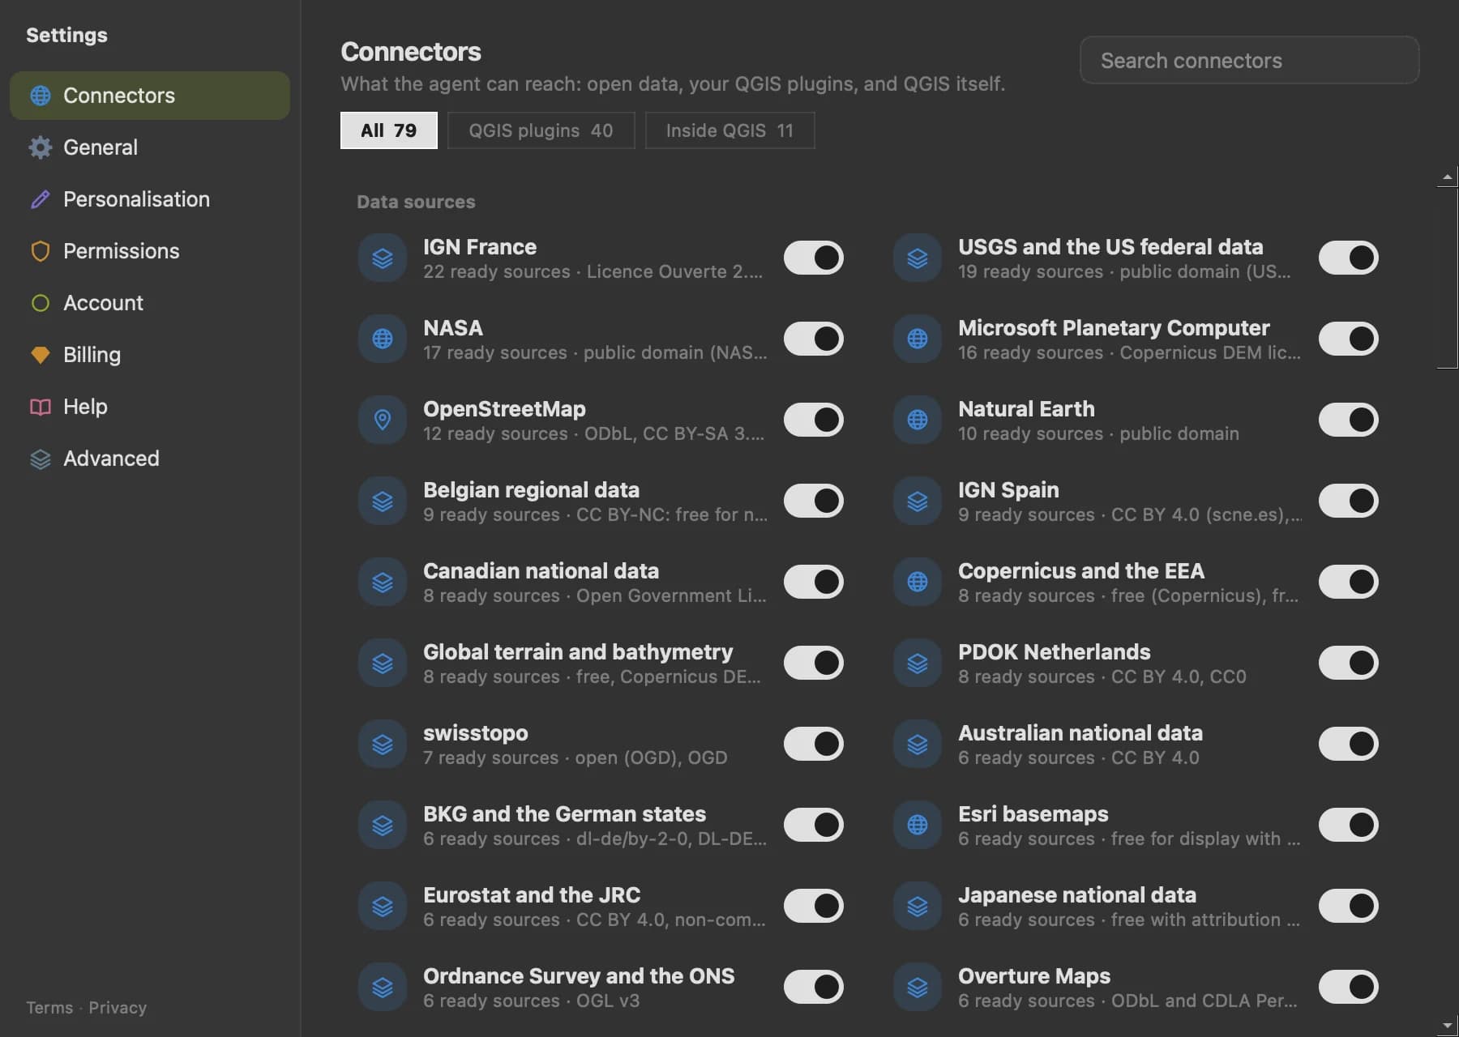Click the Microsoft Planetary Computer globe icon
1459x1037 pixels.
pos(918,339)
